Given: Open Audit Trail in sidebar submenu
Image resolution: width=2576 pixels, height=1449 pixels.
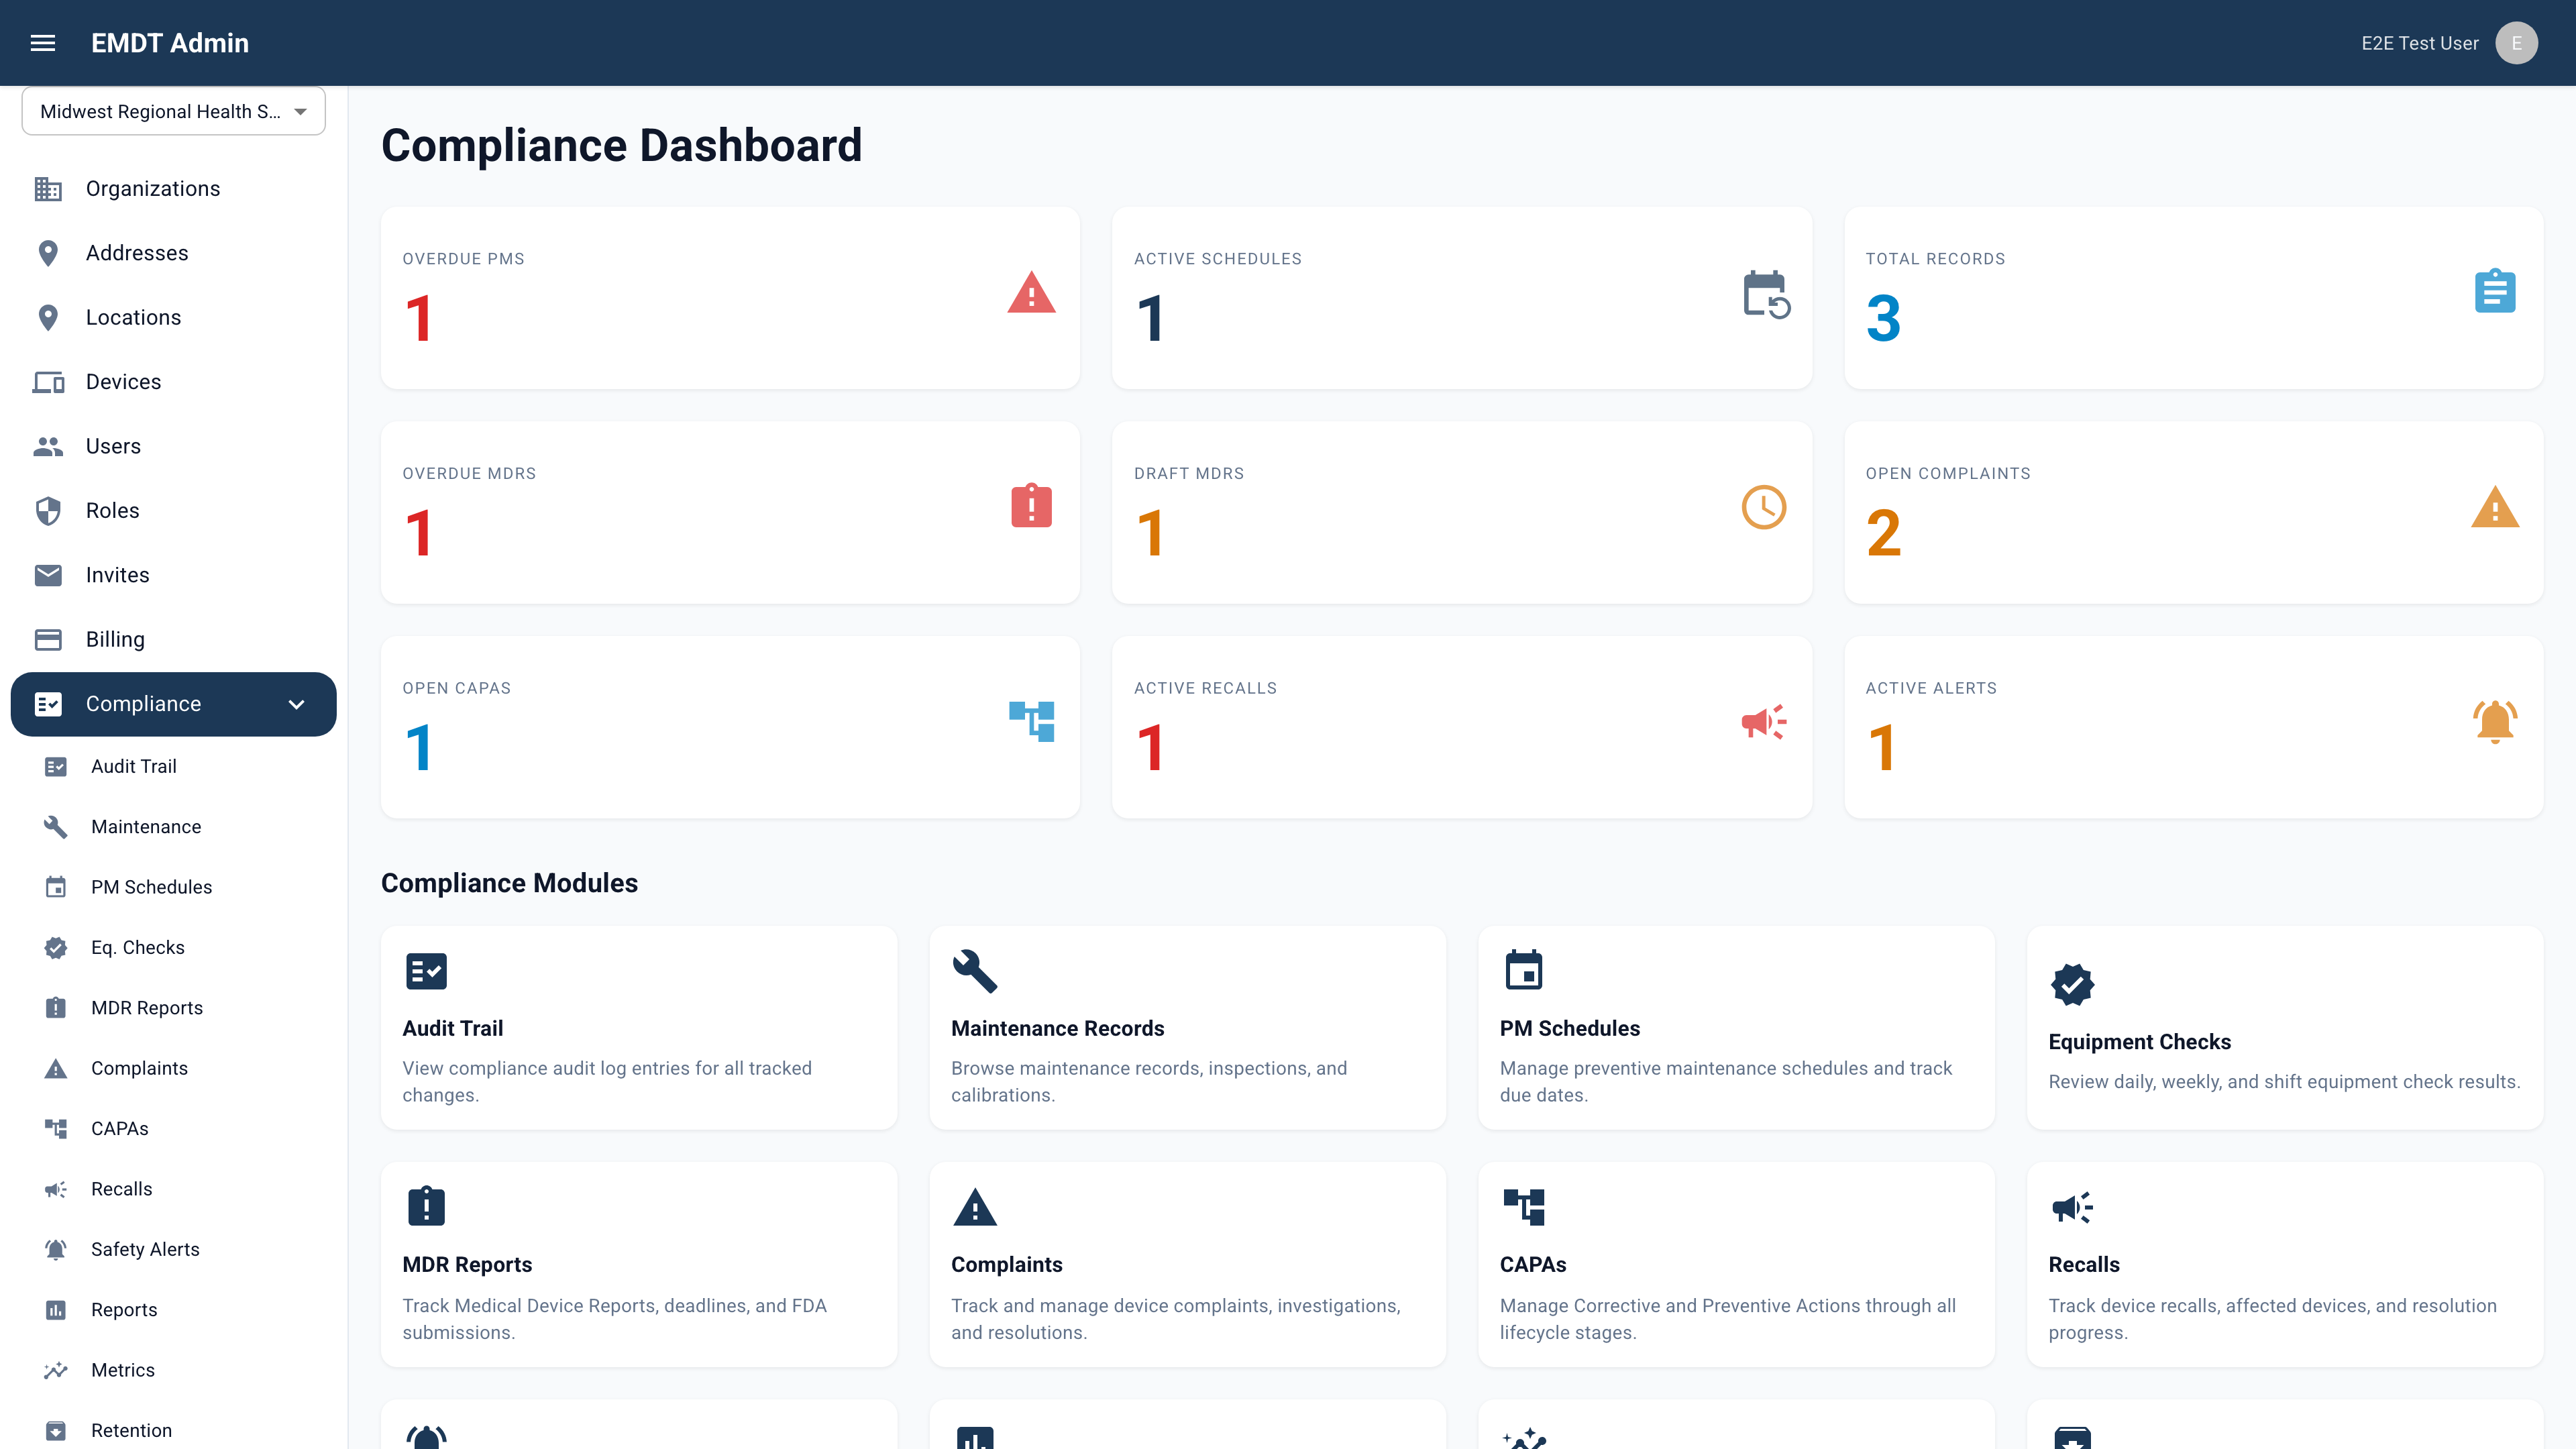Looking at the screenshot, I should pos(174,766).
